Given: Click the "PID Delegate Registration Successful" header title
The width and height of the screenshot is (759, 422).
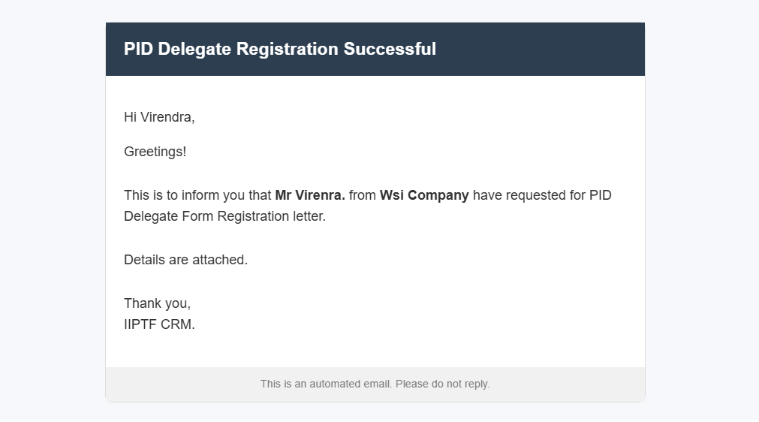Looking at the screenshot, I should pos(279,50).
